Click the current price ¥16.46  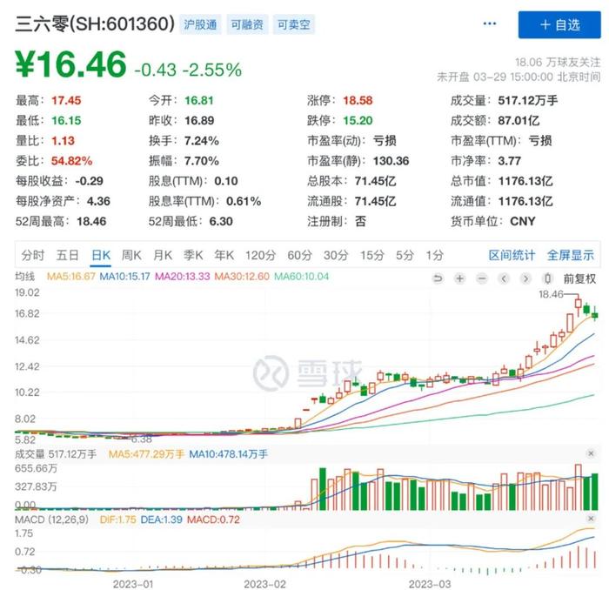(x=70, y=64)
